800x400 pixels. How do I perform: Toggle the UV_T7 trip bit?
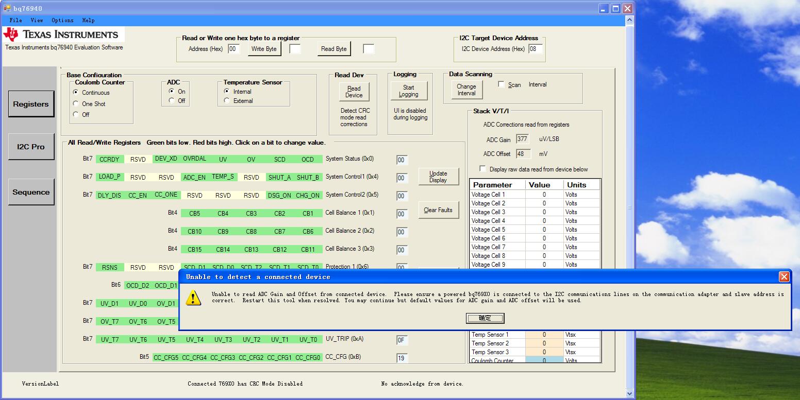tap(109, 339)
